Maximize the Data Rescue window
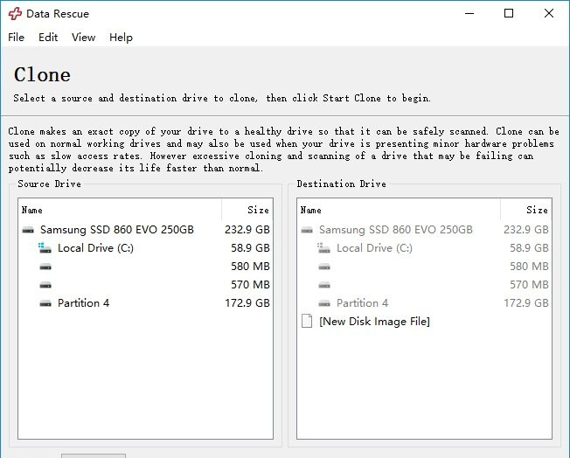 click(x=509, y=13)
